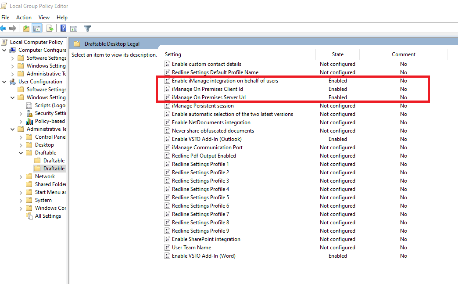Screen dimensions: 458x284
Task: Click the Filter funnel toolbar icon
Action: 87,29
